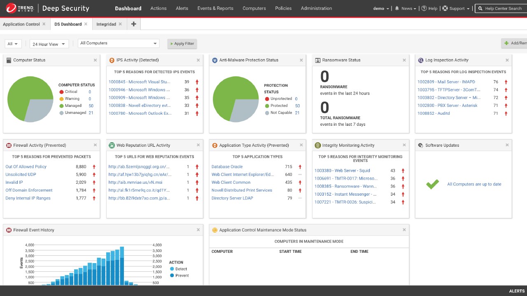Viewport: 527px width, 296px height.
Task: Click the Application Type Activity icon
Action: pos(215,145)
